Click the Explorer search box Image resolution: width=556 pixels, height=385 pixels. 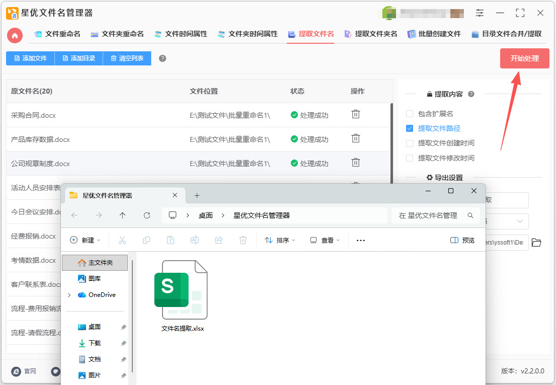point(436,215)
